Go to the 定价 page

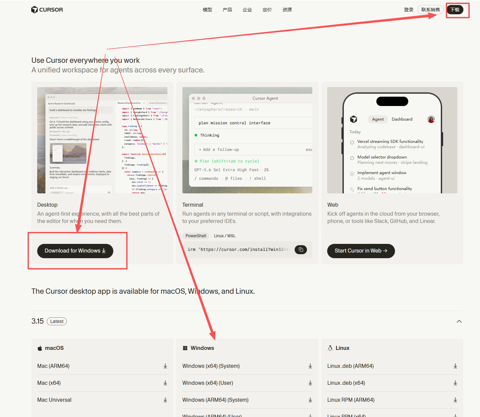point(267,10)
